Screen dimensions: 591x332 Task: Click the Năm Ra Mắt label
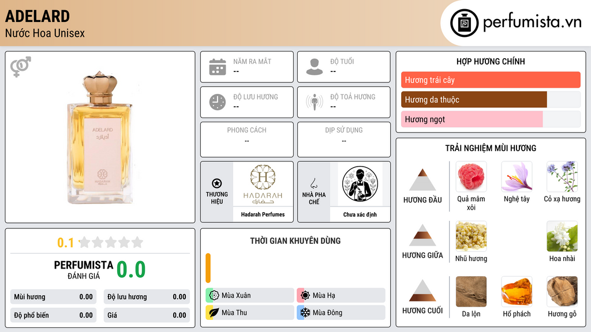(252, 61)
